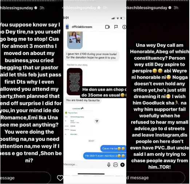Focus the send message field on right story
Image resolution: width=190 pixels, height=184 pixels.
click(155, 177)
